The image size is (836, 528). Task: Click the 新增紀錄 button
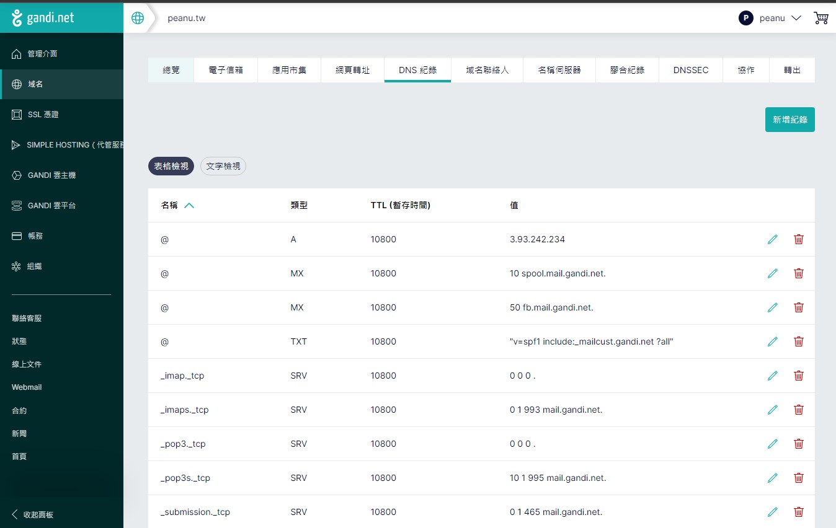click(790, 120)
